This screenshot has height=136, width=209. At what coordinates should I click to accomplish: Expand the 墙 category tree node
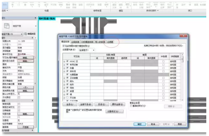point(64,94)
